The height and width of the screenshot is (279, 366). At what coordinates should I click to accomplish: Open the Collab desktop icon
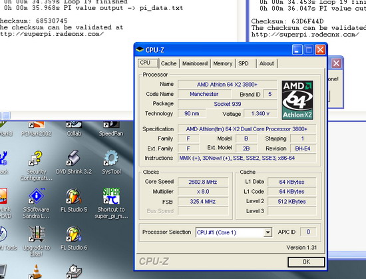tap(74, 129)
